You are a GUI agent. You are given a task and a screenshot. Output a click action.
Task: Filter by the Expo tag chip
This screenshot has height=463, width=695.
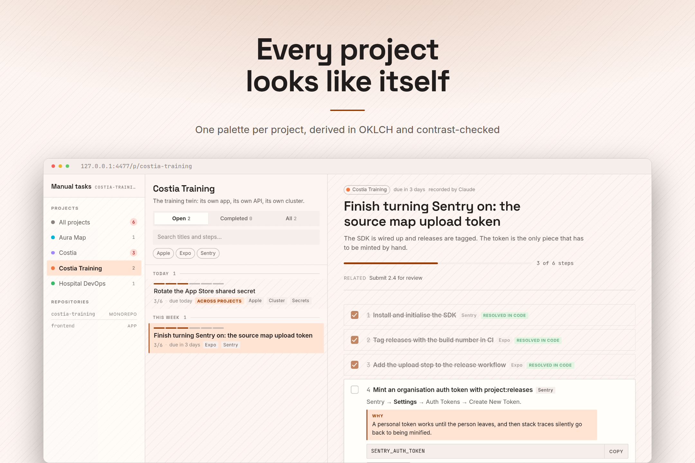pos(185,253)
